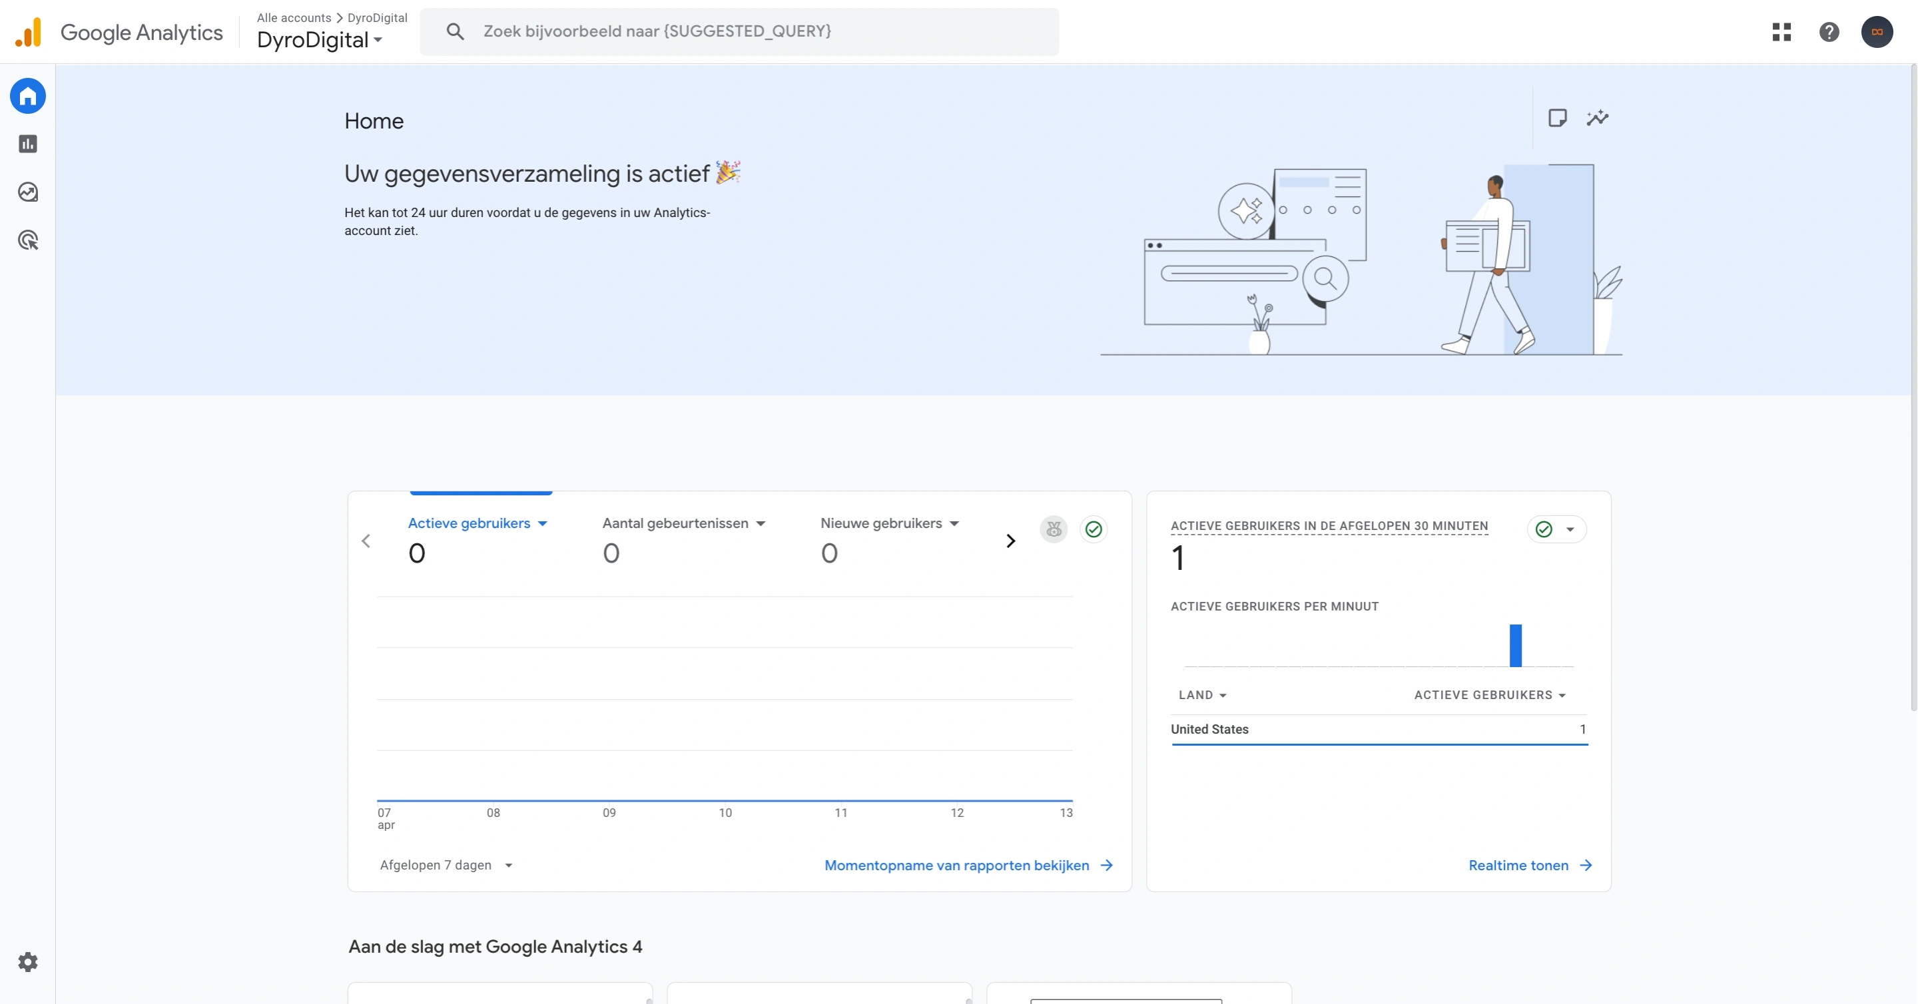Open DyroDigital property selector dropdown
The image size is (1918, 1004).
tap(320, 40)
